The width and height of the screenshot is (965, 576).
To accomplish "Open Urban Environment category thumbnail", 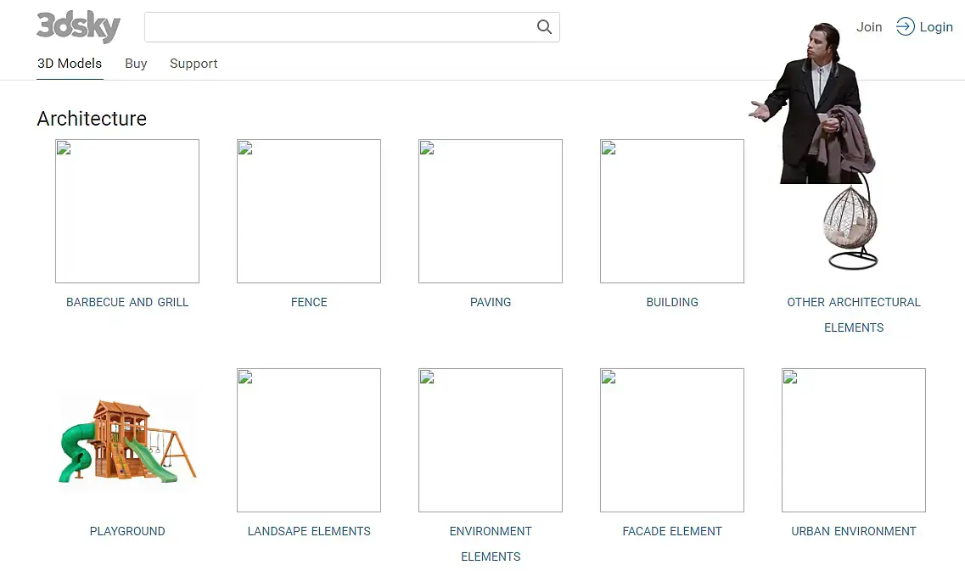I will click(x=854, y=440).
